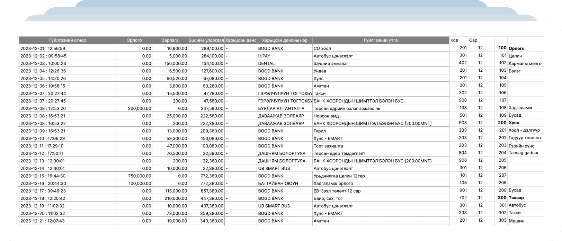Click the Гүйлгээний огноо column header
562x241 pixels.
click(68, 40)
